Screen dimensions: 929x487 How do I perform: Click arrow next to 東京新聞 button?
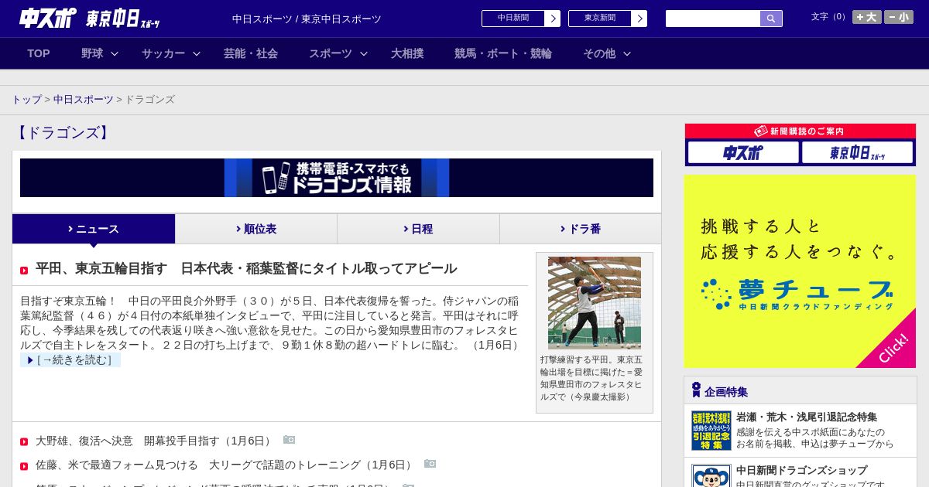click(639, 19)
